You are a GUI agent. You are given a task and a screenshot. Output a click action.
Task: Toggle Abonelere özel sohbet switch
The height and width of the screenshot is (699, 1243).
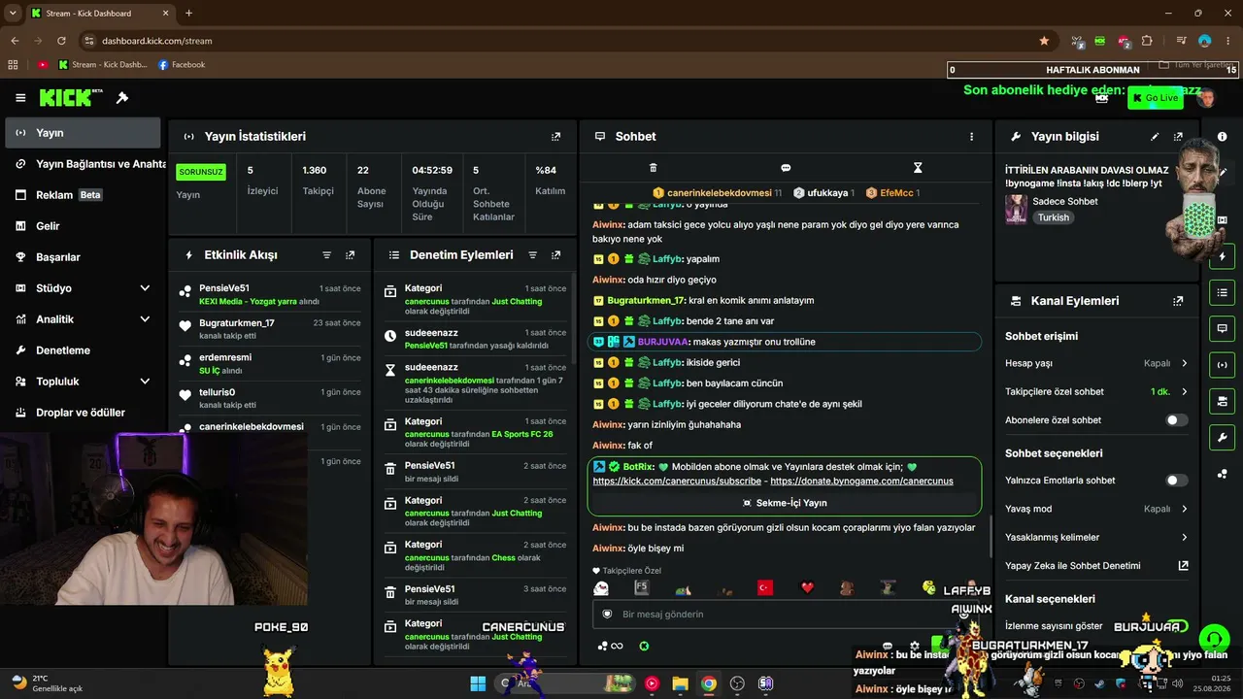pos(1176,420)
